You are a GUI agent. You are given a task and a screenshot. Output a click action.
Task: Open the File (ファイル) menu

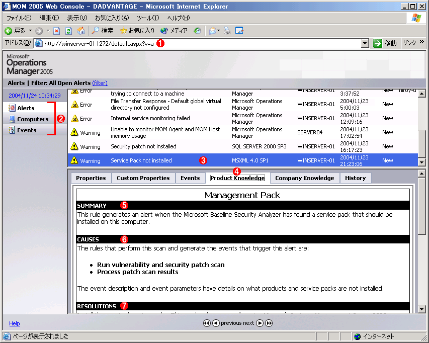tap(19, 18)
